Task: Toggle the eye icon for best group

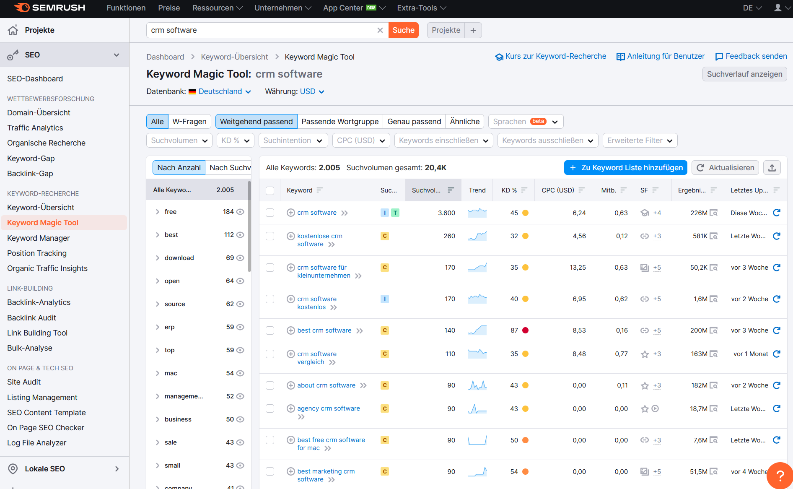Action: 240,235
